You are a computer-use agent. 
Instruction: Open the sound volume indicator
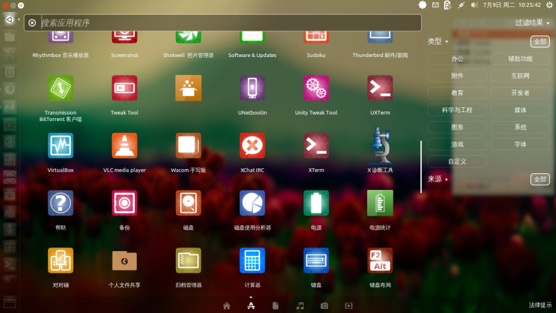474,5
